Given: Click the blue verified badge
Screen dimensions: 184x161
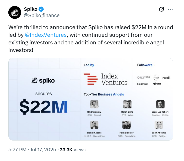Looking at the screenshot, I should click(x=41, y=9).
